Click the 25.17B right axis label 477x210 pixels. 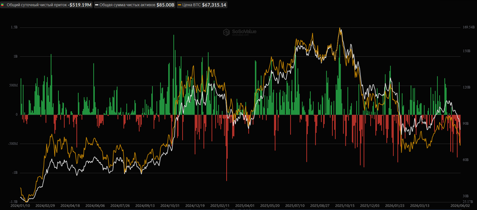click(x=468, y=201)
